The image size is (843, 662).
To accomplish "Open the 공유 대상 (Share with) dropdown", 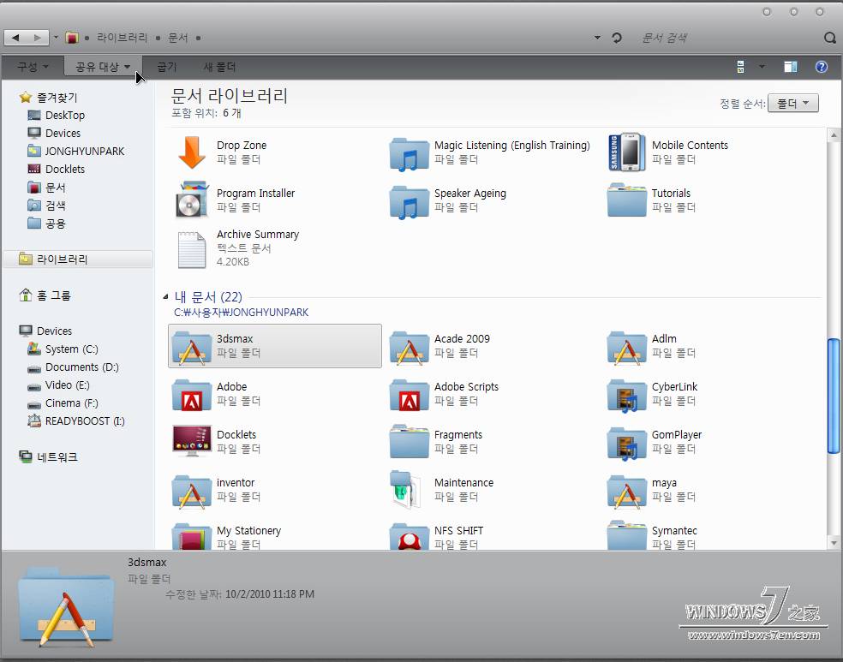I will [101, 66].
